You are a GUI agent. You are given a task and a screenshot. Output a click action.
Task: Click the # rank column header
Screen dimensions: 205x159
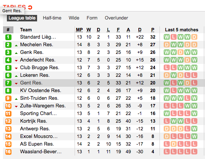[x=8, y=30]
